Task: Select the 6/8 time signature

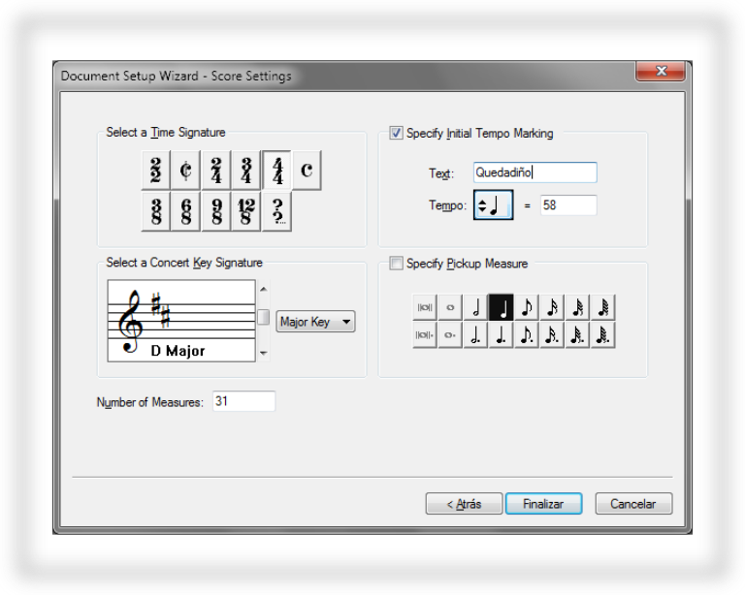Action: [x=186, y=211]
